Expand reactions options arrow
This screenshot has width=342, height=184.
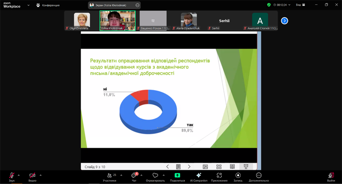pos(164,175)
